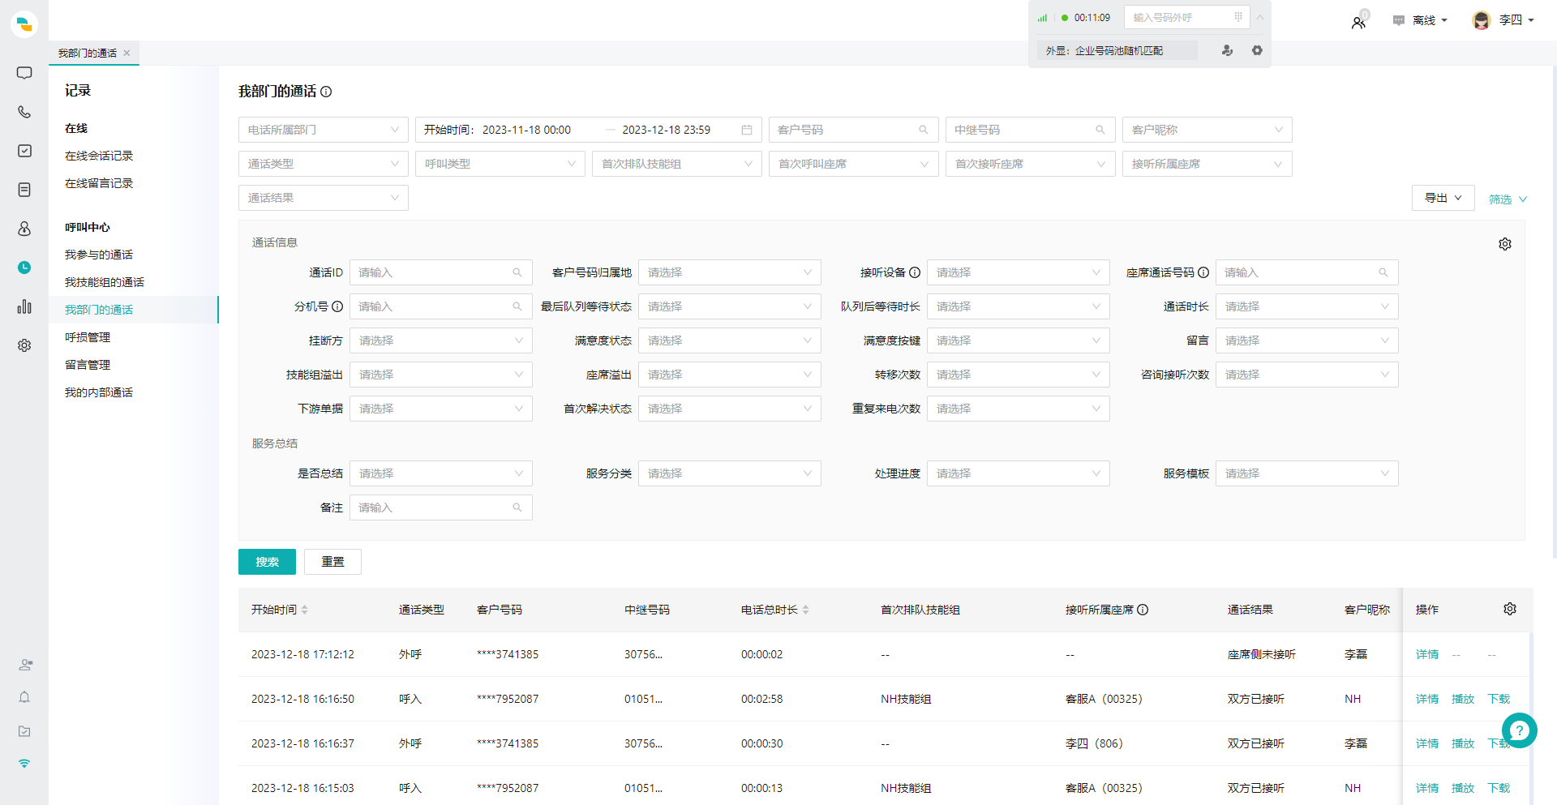The height and width of the screenshot is (805, 1557).
Task: Click the info icon next to 座席通话号码
Action: coord(1203,272)
